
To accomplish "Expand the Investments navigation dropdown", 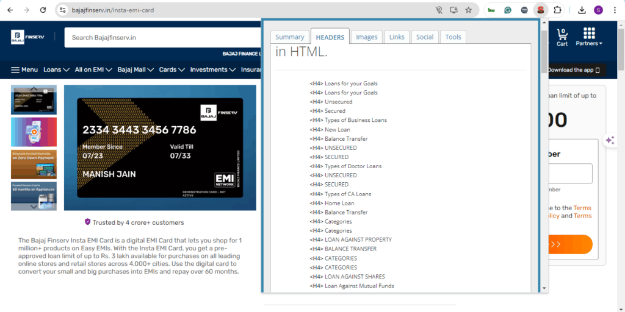I will [213, 69].
